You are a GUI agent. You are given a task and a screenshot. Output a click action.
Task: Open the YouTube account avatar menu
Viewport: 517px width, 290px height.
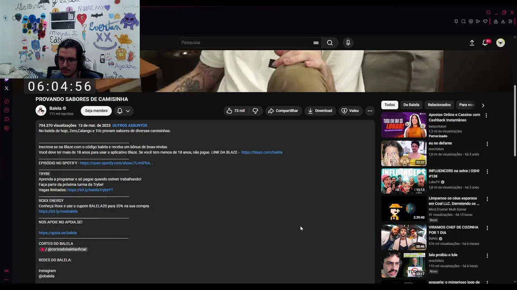(x=500, y=43)
